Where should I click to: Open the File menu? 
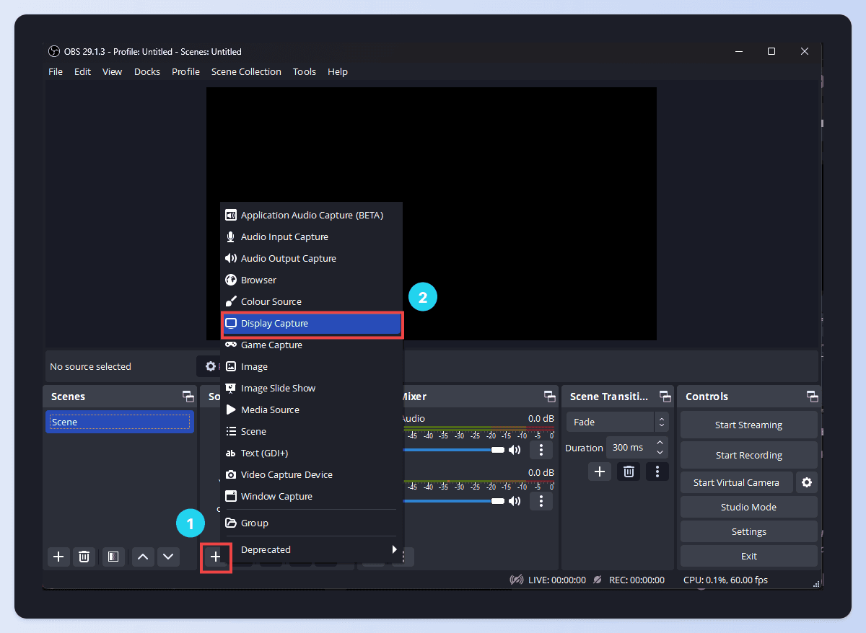(x=56, y=71)
